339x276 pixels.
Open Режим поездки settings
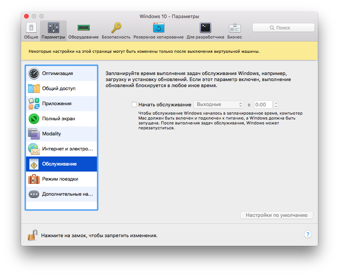[61, 179]
